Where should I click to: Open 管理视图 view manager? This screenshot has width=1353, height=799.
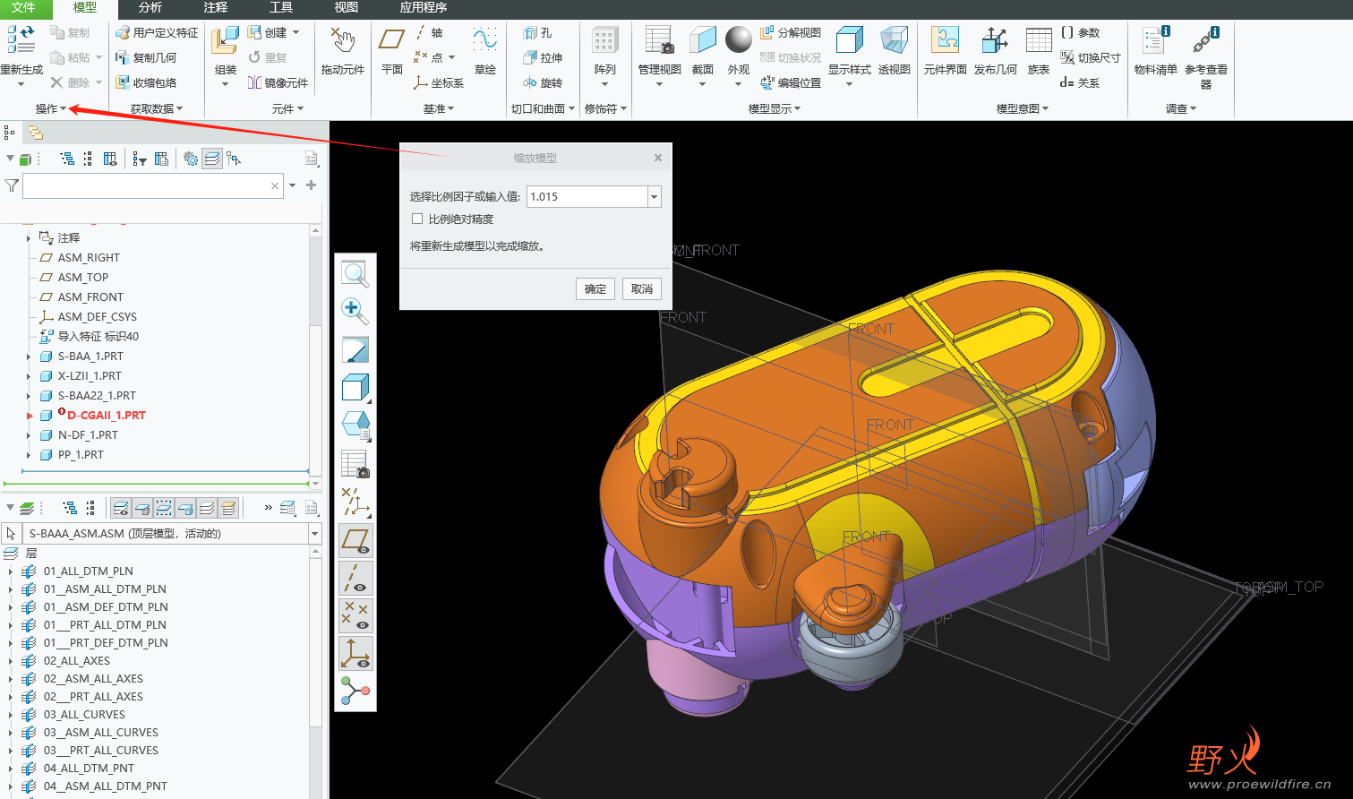[660, 40]
